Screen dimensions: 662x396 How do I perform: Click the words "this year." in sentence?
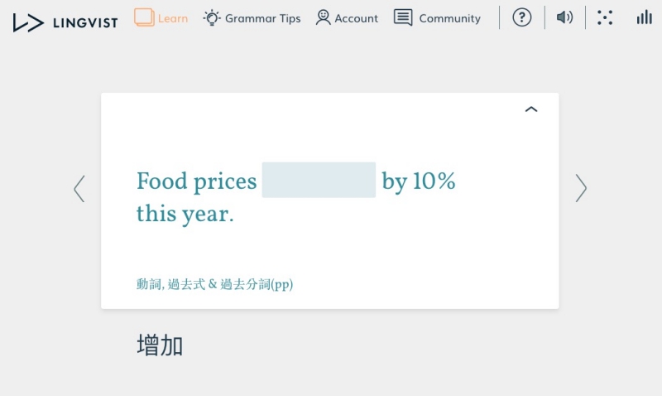(x=185, y=214)
